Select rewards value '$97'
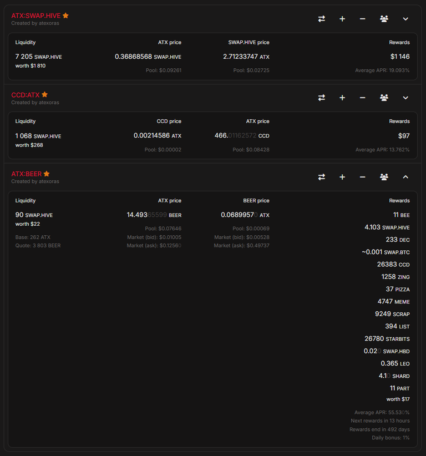Viewport: 426px width, 456px height. tap(404, 136)
